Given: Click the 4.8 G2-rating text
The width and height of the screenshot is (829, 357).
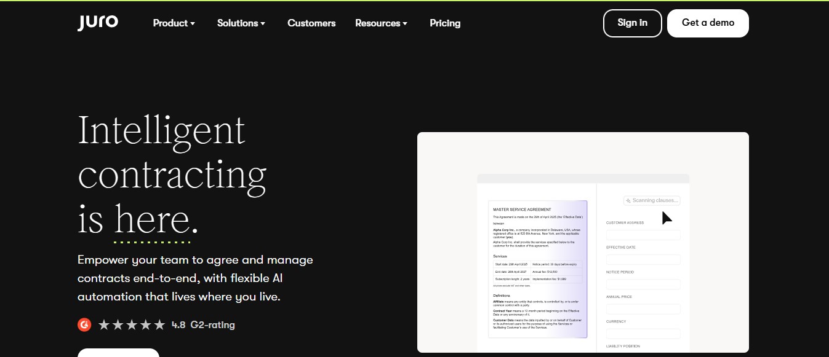Looking at the screenshot, I should [203, 324].
